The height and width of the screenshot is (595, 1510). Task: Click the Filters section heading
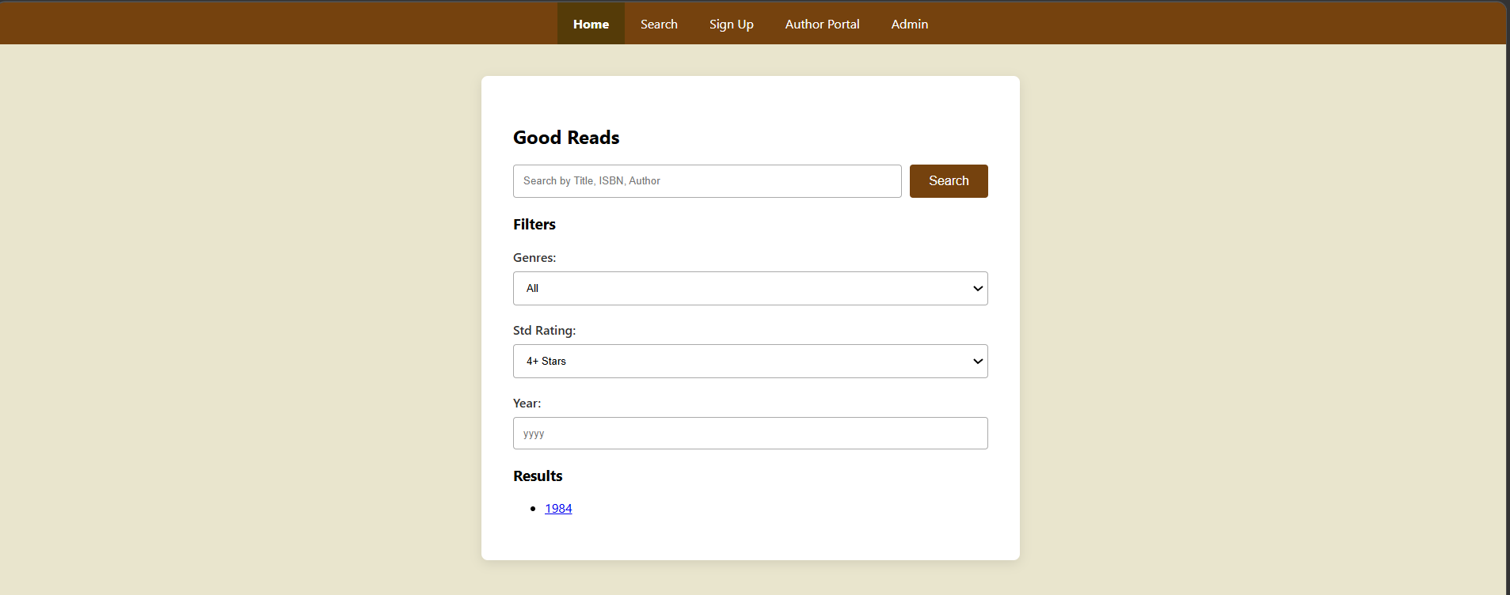click(x=534, y=225)
